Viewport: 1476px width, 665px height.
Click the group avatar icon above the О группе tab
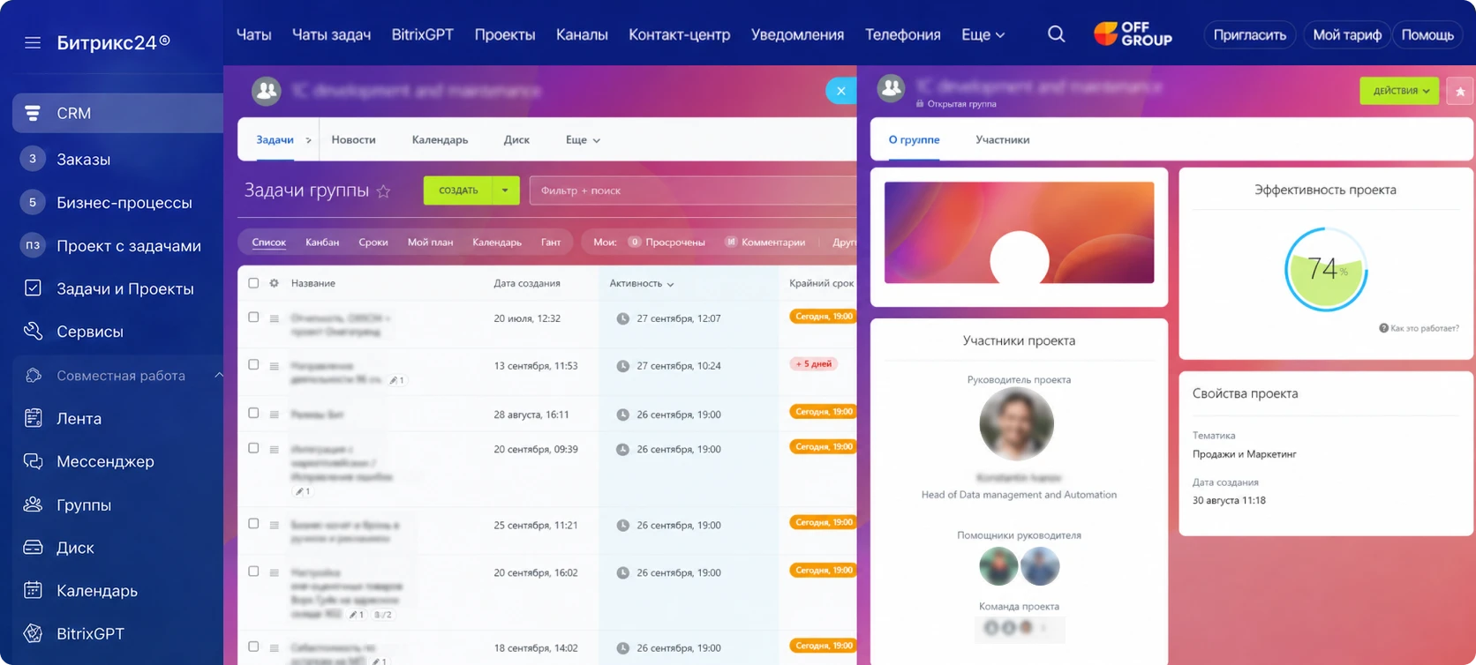point(891,87)
